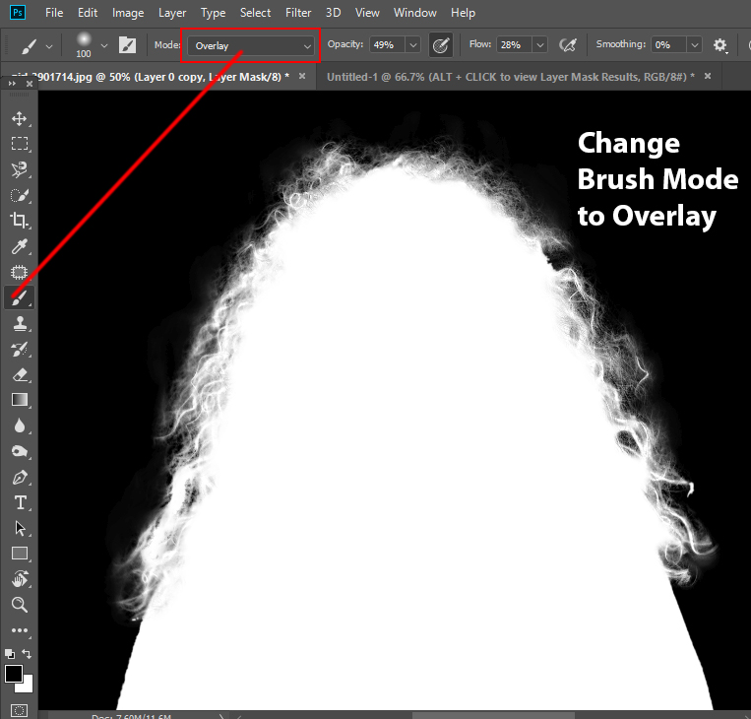The height and width of the screenshot is (719, 751).
Task: Select the Crop tool
Action: pos(19,221)
